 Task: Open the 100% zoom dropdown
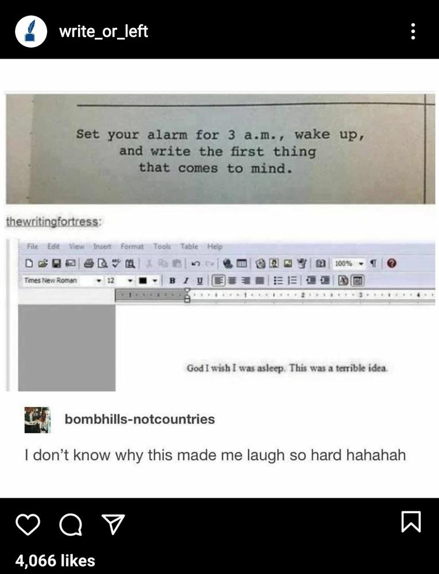click(362, 263)
